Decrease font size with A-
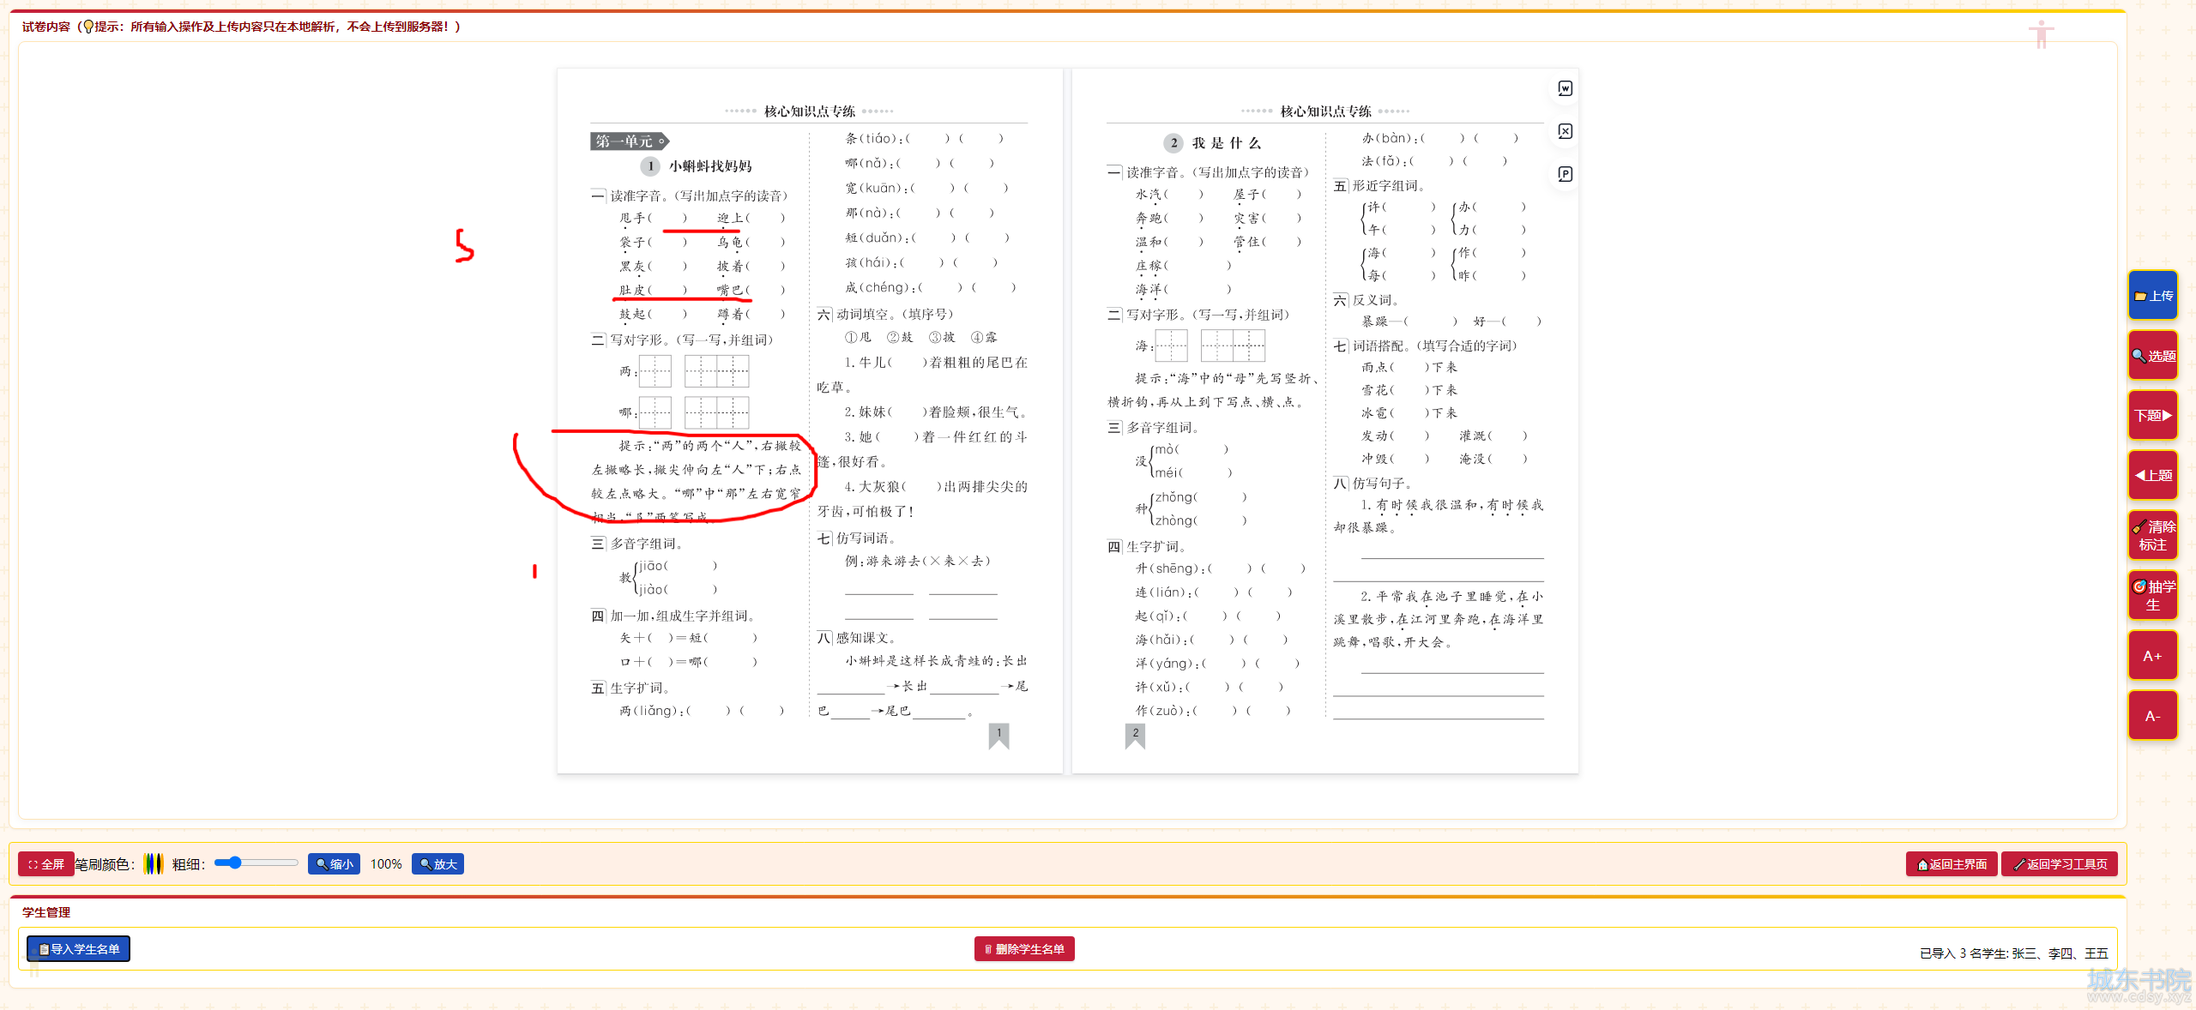This screenshot has width=2196, height=1010. (x=2152, y=715)
